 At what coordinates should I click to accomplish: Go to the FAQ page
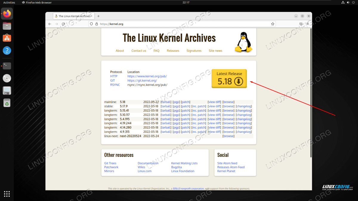pyautogui.click(x=156, y=51)
